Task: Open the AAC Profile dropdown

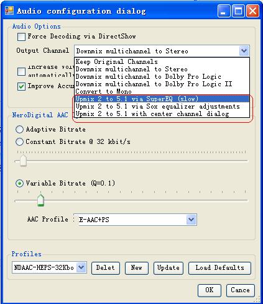Action: 191,220
